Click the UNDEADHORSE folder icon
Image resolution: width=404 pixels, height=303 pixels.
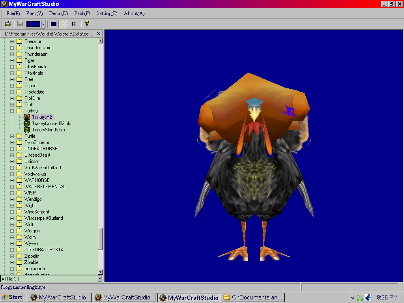[19, 149]
